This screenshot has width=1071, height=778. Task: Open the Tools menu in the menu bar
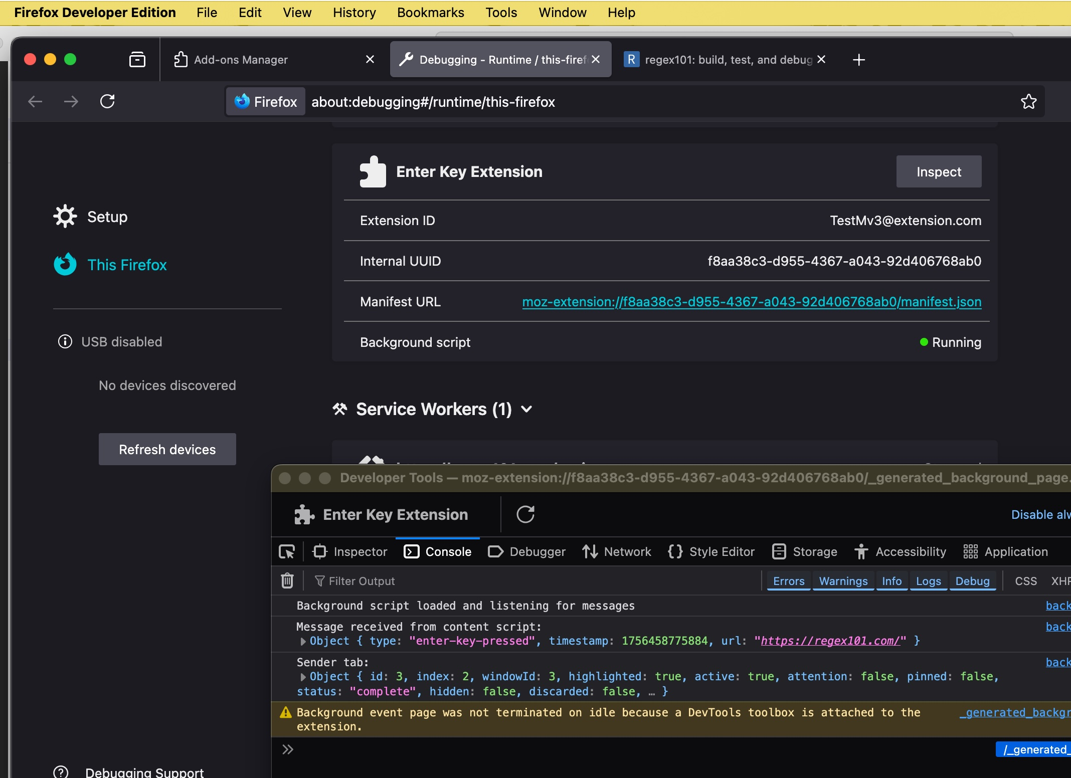point(500,13)
